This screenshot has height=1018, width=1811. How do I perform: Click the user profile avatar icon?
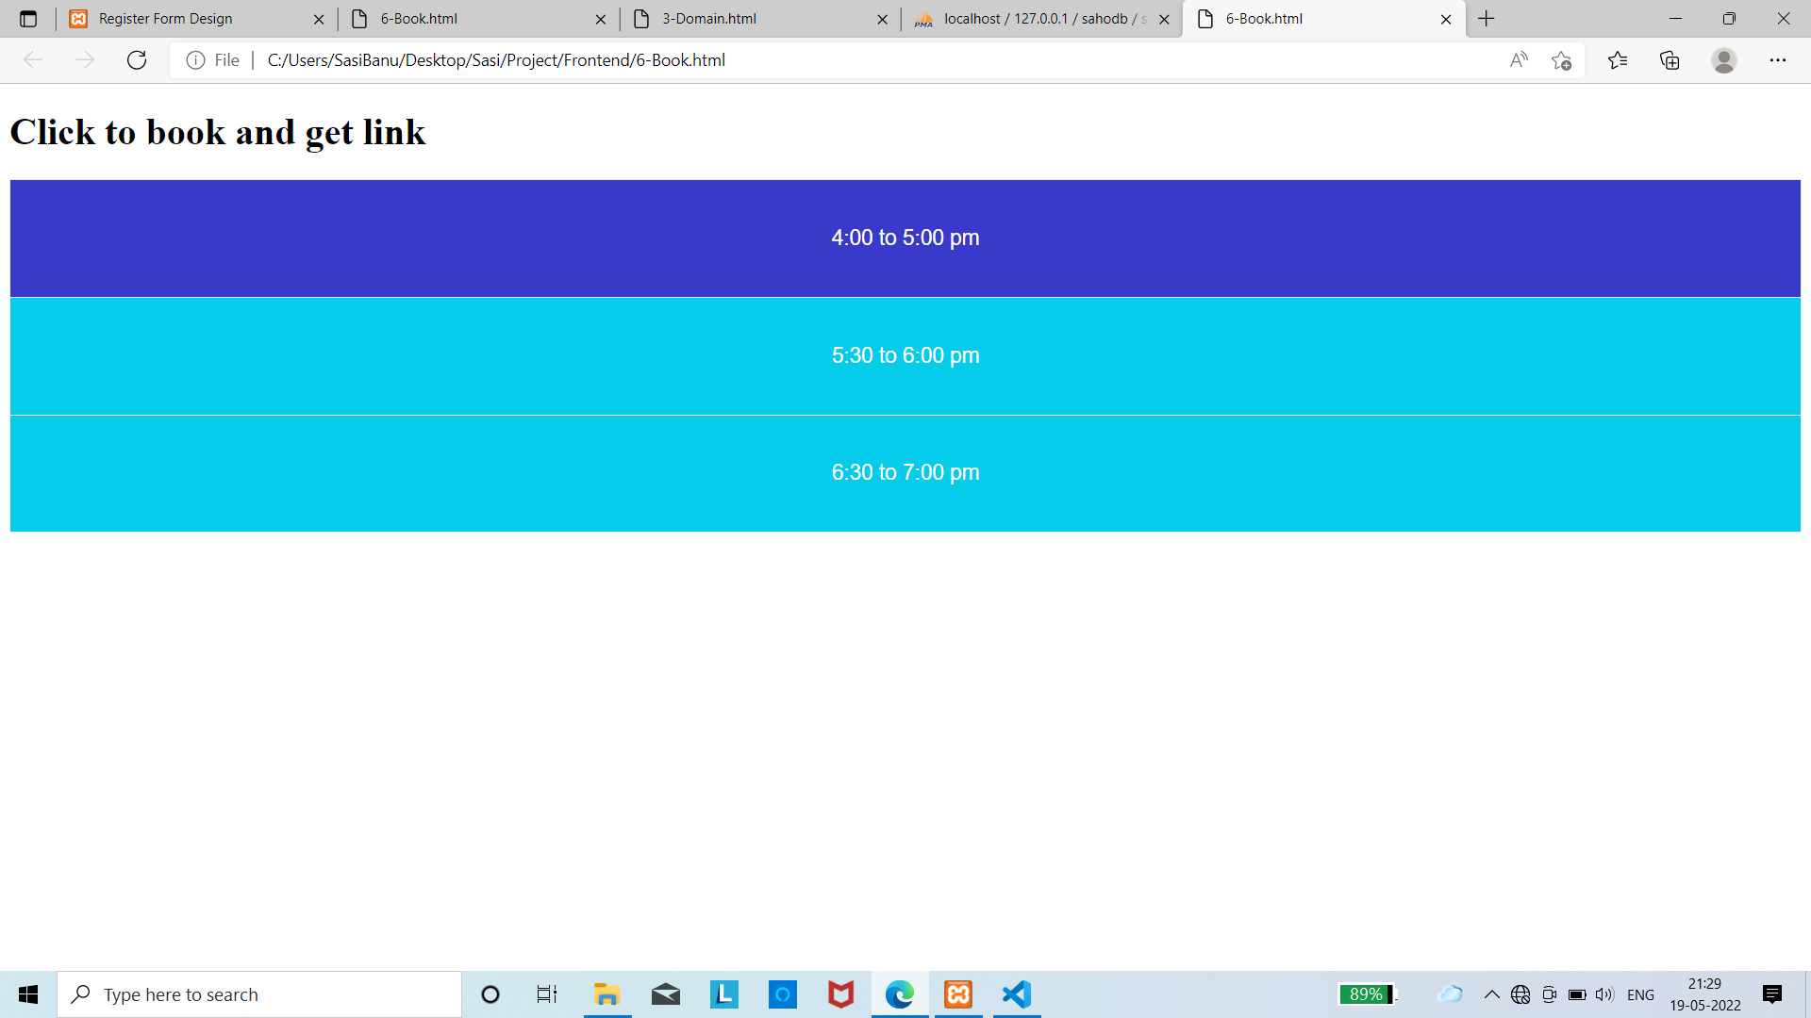pos(1723,60)
